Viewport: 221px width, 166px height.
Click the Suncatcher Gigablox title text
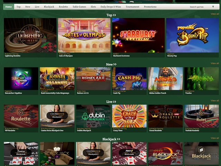(13, 93)
